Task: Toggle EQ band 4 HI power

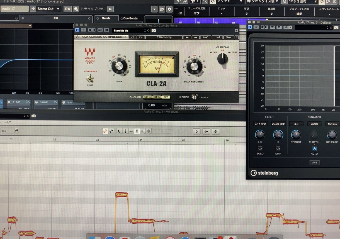Action: pos(64,102)
